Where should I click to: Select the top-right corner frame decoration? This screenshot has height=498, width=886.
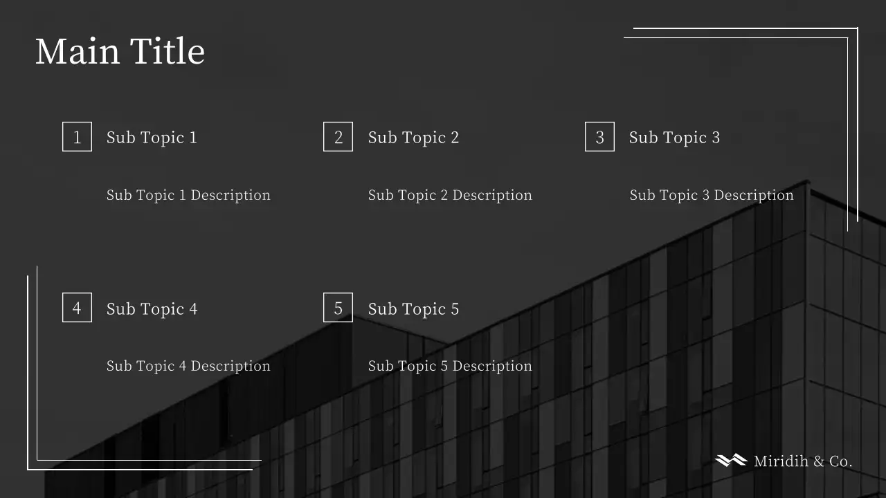coord(857,104)
